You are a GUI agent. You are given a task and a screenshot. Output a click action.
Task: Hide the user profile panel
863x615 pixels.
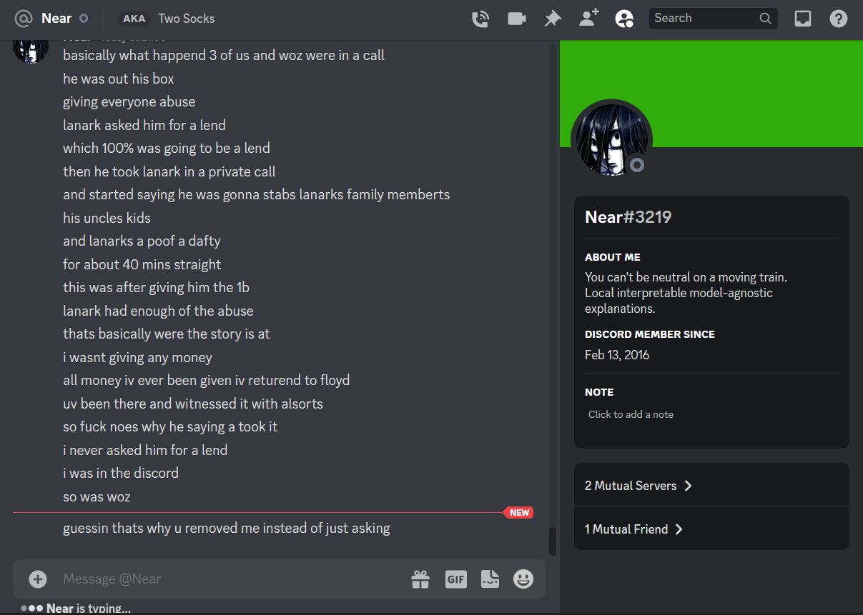tap(624, 19)
